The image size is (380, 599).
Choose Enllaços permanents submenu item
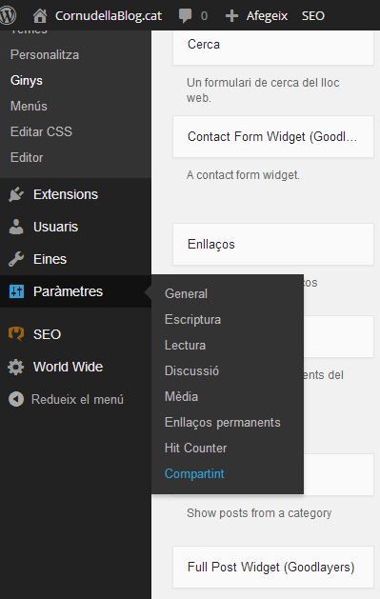point(222,422)
